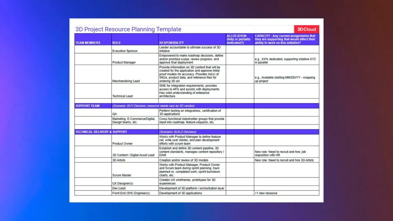Click "New role: Need to recruit and hire 3D Artists" cell

coord(287,160)
